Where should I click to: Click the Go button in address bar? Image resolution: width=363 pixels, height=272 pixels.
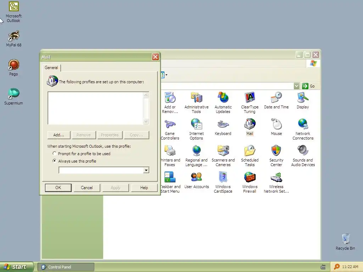pyautogui.click(x=308, y=86)
